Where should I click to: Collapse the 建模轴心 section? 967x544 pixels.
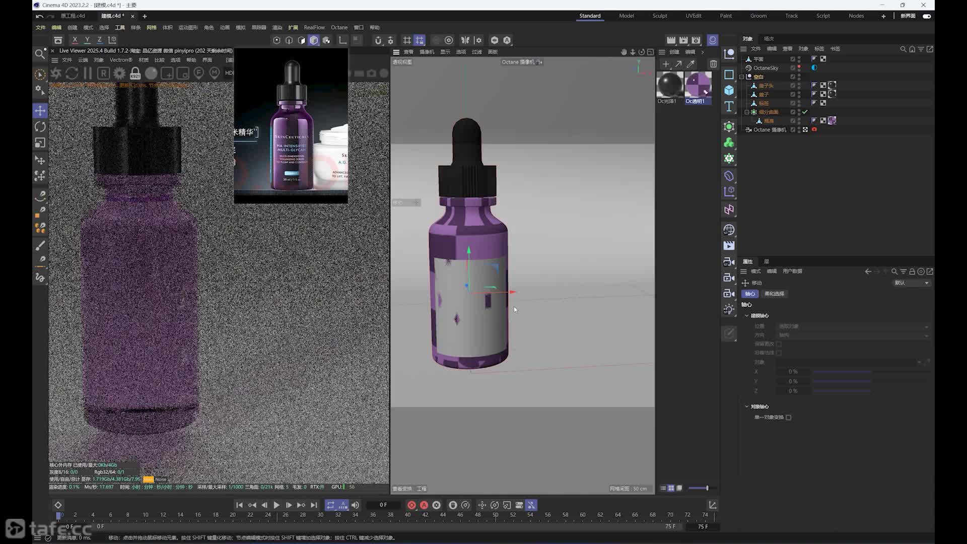747,316
